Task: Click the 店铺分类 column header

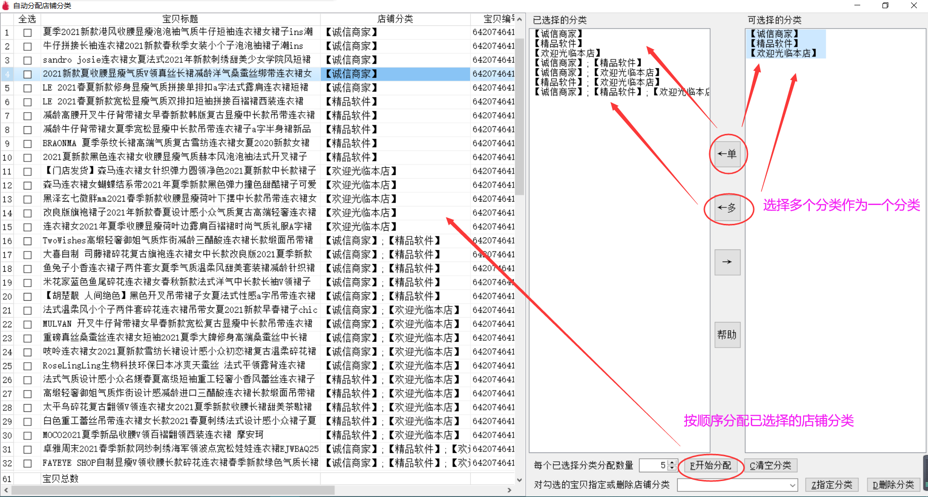Action: [x=395, y=19]
